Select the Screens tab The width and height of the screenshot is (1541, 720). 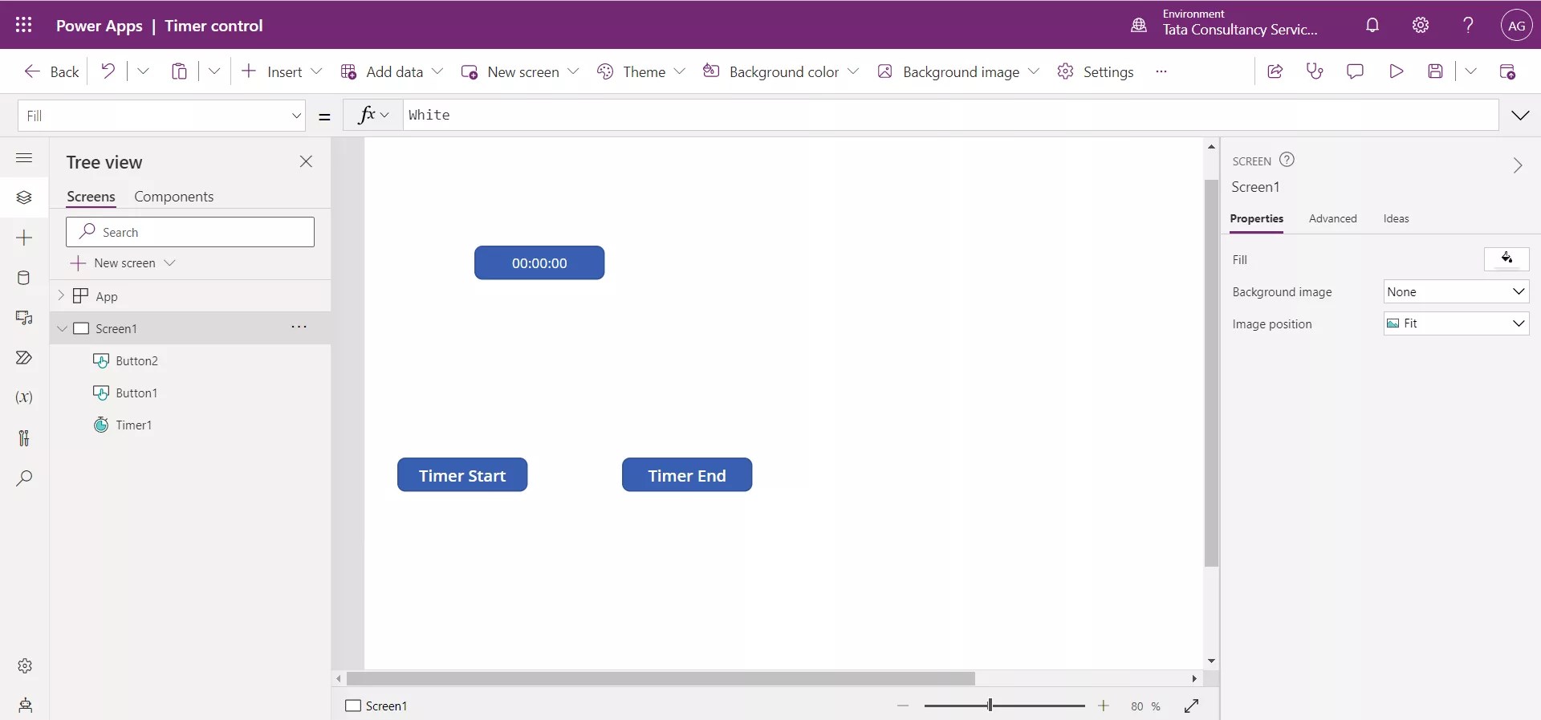91,197
